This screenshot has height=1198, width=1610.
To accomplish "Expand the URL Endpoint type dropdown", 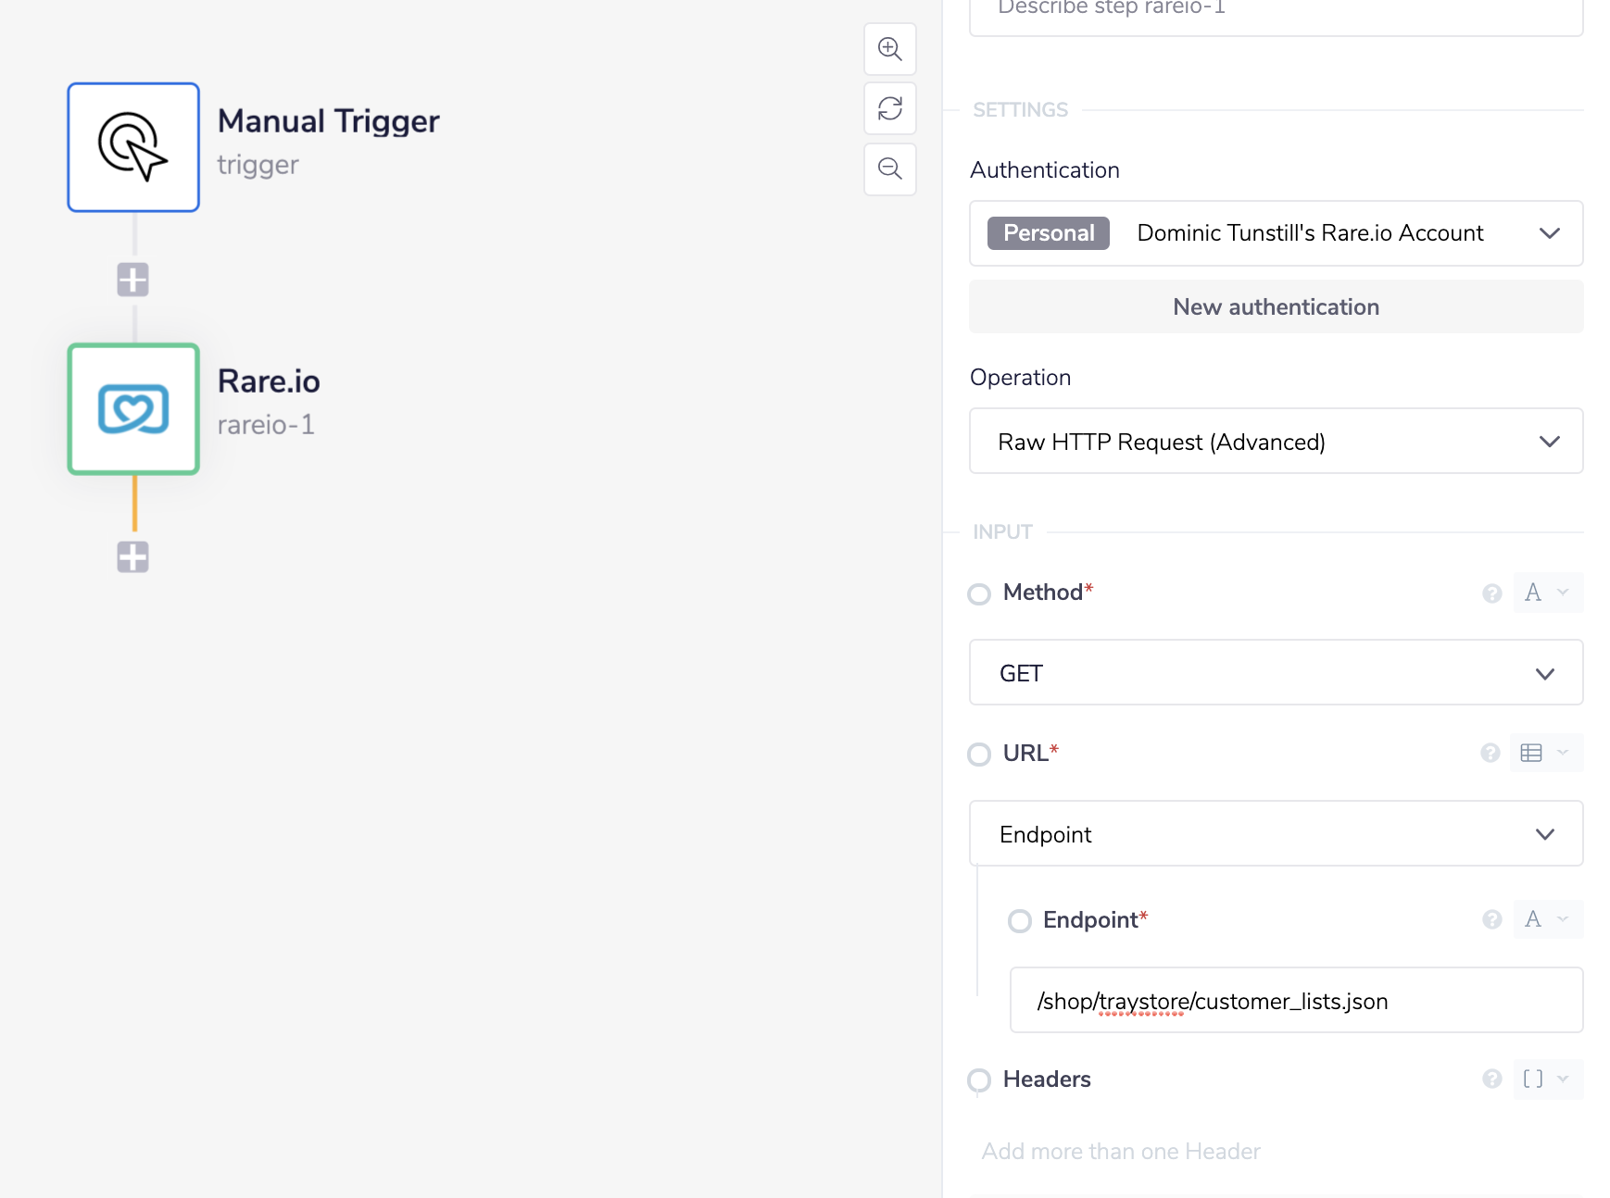I will pyautogui.click(x=1276, y=834).
